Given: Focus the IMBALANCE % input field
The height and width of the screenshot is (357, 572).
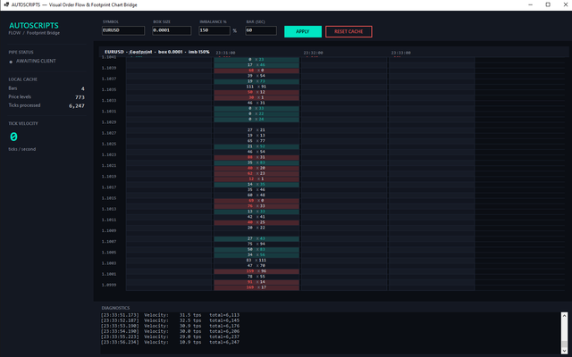Looking at the screenshot, I should 214,30.
